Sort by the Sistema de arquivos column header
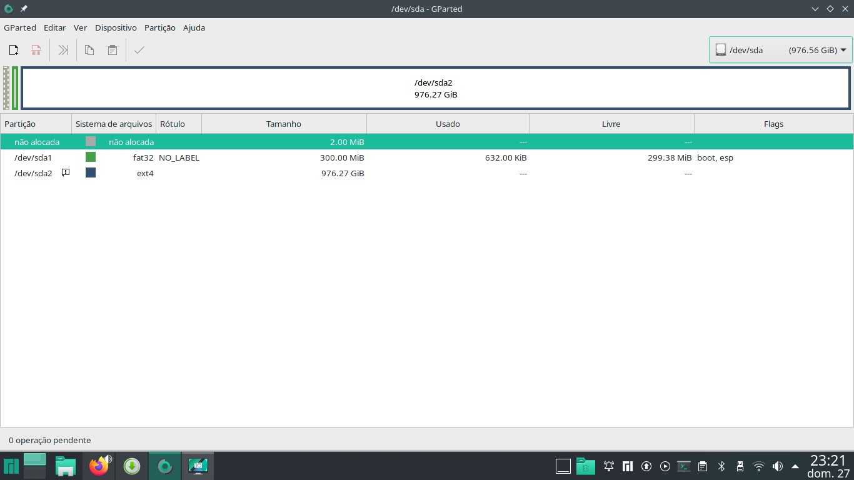854x480 pixels. 114,124
